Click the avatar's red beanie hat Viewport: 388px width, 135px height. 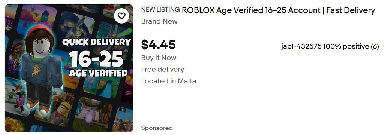(x=40, y=31)
